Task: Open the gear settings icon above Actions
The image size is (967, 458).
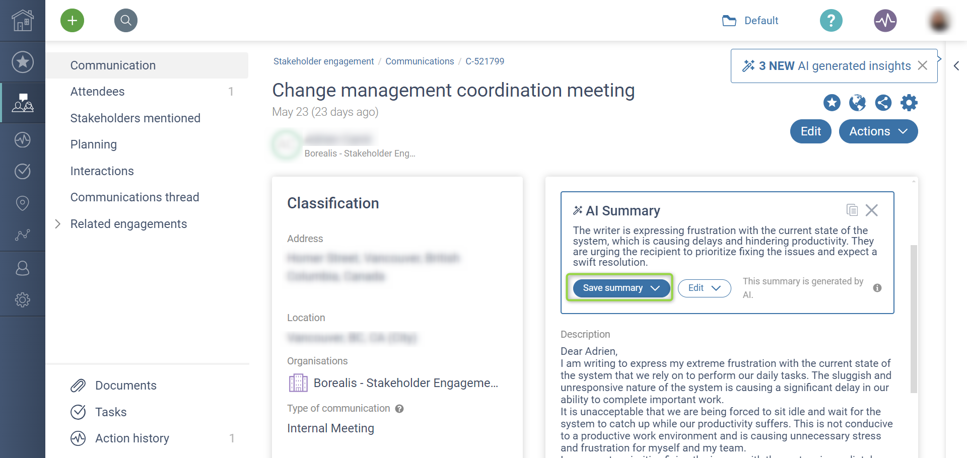Action: [x=909, y=103]
